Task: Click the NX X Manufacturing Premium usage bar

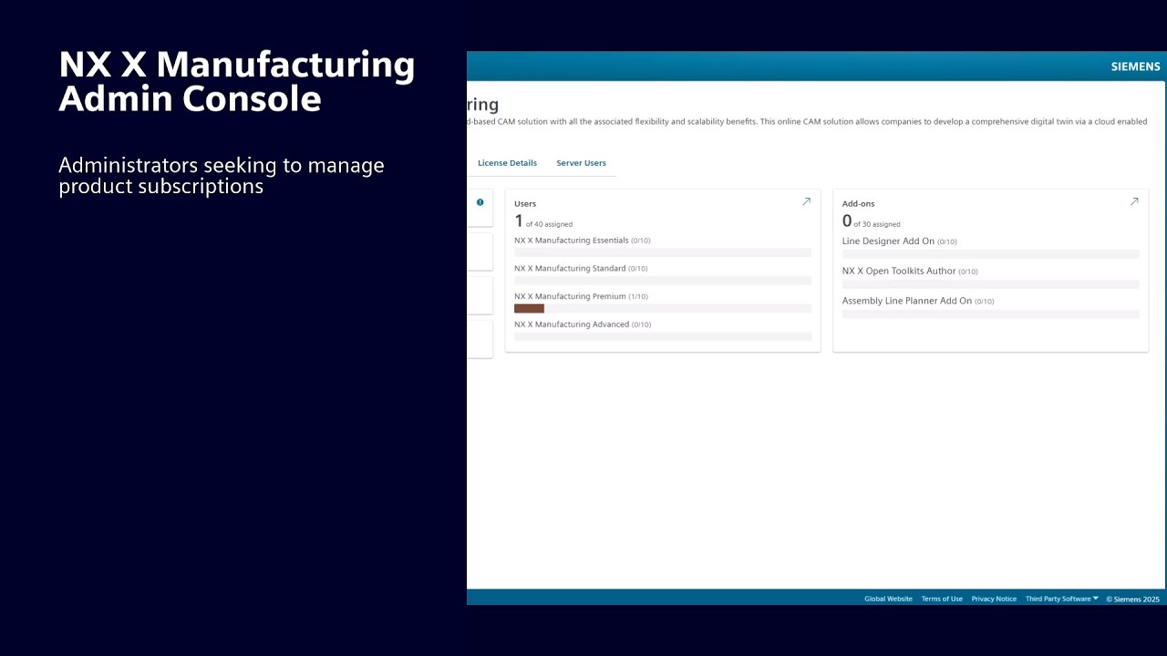Action: 663,309
